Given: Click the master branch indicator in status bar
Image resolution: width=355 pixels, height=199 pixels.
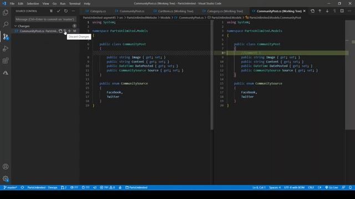Looking at the screenshot, I should point(10,187).
